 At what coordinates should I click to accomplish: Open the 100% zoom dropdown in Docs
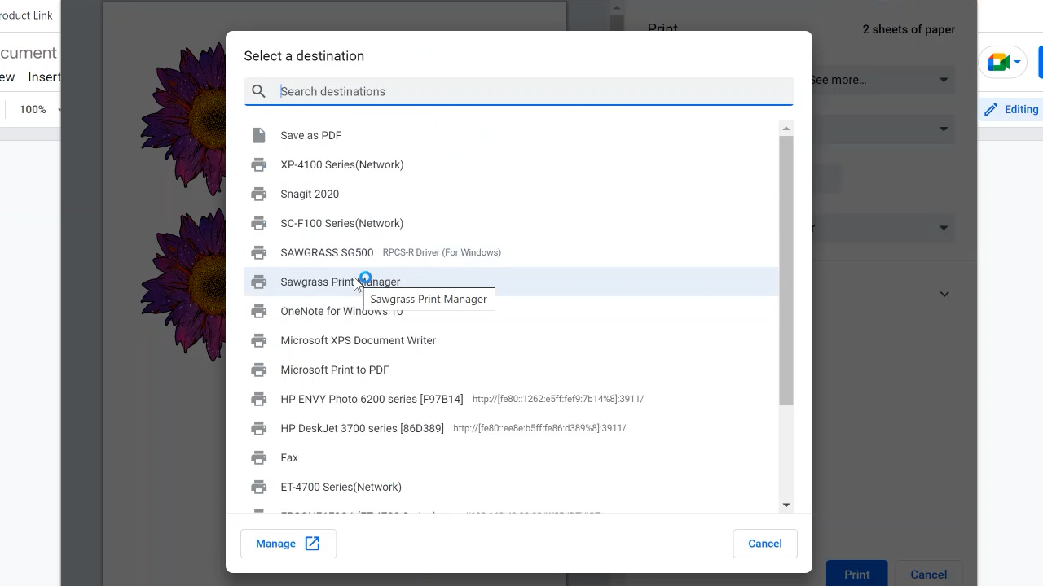point(38,109)
